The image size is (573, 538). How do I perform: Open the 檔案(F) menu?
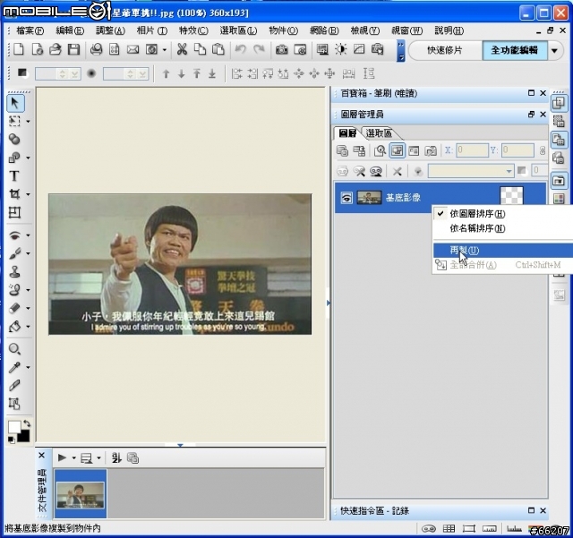[x=30, y=30]
